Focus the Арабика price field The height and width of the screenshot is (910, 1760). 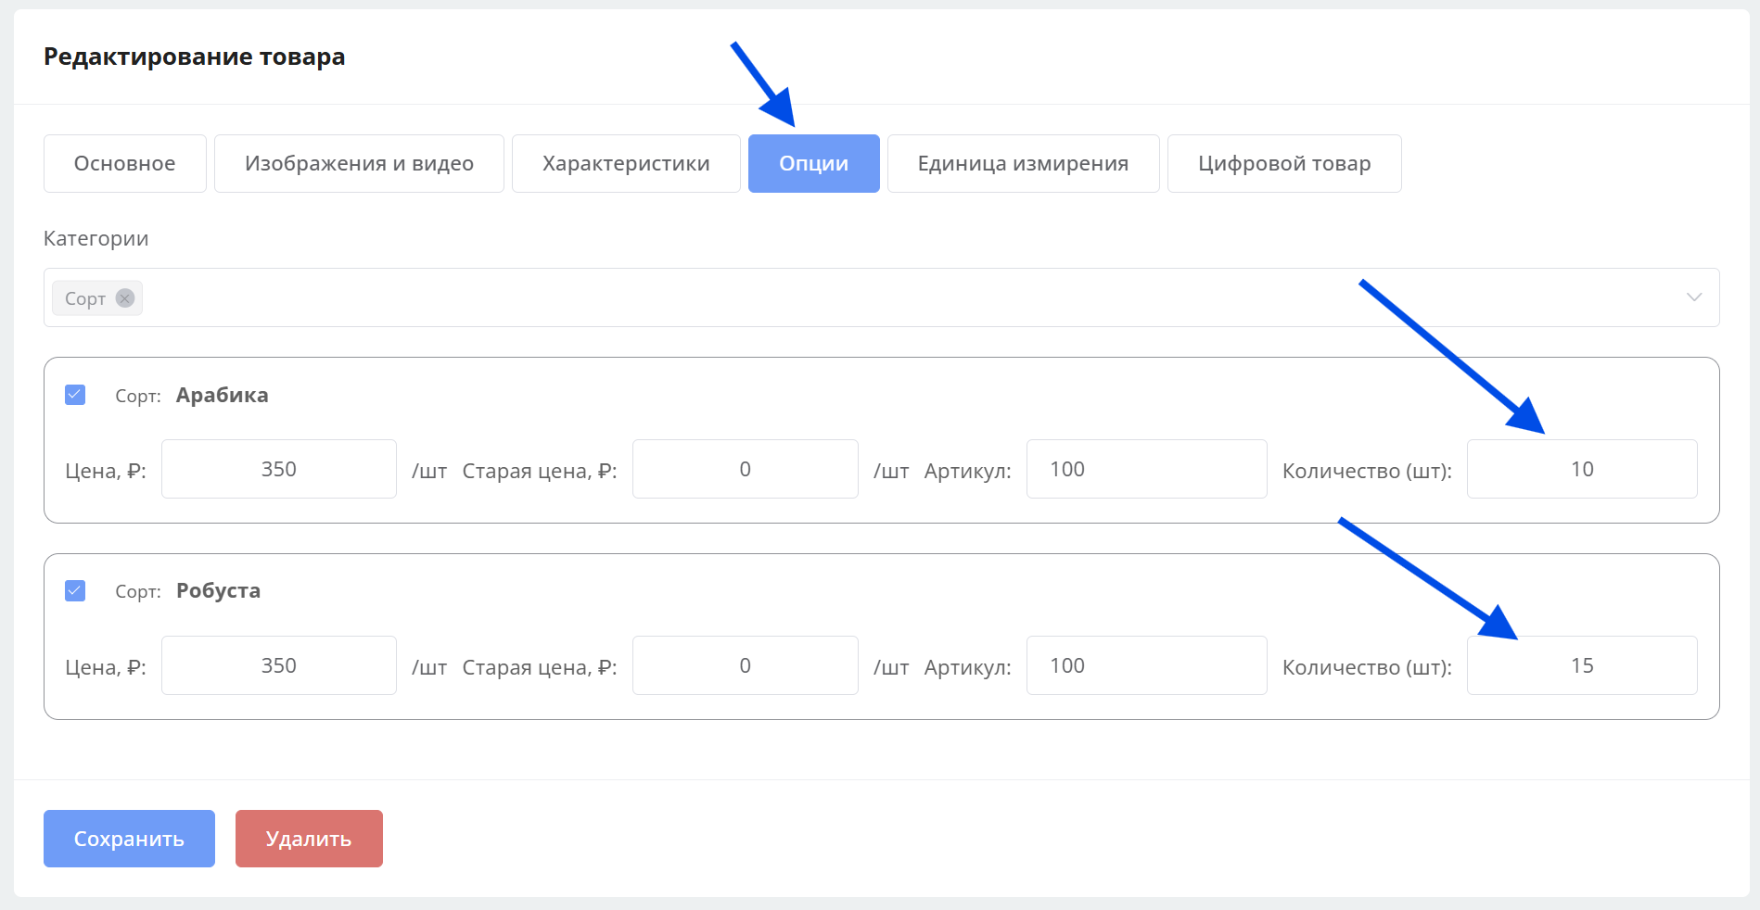pos(279,470)
